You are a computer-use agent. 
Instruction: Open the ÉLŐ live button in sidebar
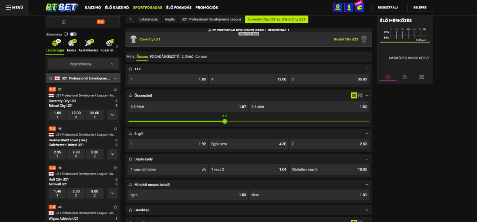[101, 22]
